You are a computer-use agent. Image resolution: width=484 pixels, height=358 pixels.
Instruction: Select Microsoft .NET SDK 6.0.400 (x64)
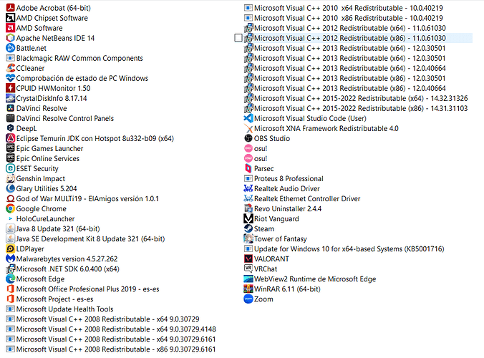point(63,268)
